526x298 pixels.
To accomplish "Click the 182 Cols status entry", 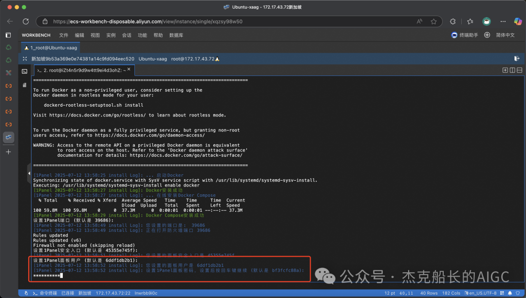I will 451,293.
